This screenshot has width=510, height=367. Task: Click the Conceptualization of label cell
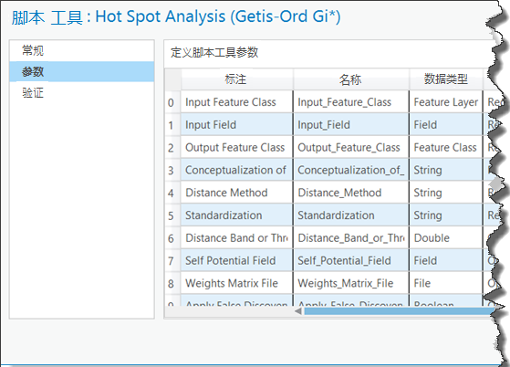pos(237,170)
